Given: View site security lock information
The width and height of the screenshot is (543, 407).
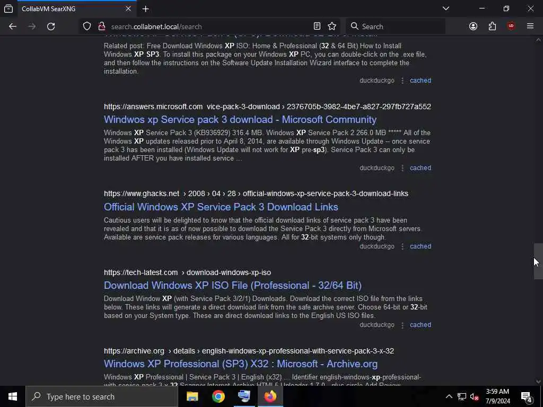Looking at the screenshot, I should click(x=101, y=26).
